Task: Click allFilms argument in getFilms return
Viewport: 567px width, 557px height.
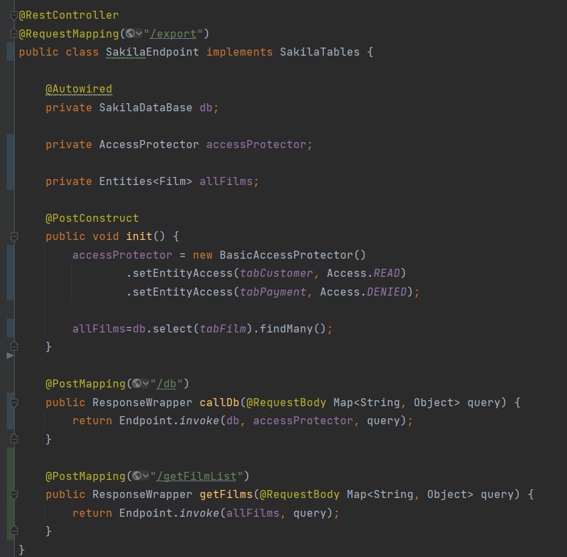Action: click(x=253, y=513)
